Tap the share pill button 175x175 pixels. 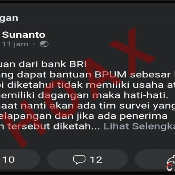pos(155,159)
